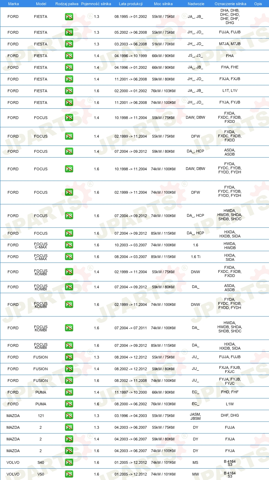Viewport: 269px width, 480px height.
Task: Click petrol icon in Focus C-MAX 1.6 Ti row
Action: coord(69,257)
